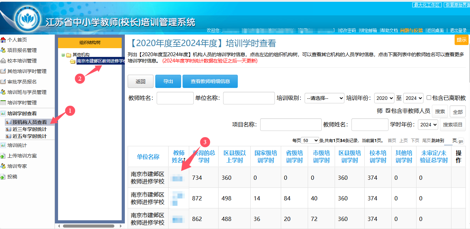Sort by 国家级培训学时 column header
470x229 pixels.
pos(266,156)
